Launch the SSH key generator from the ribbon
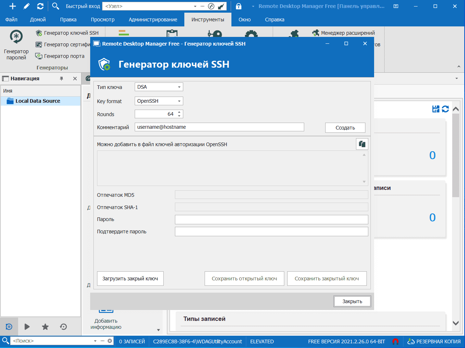This screenshot has width=465, height=348. [x=67, y=33]
